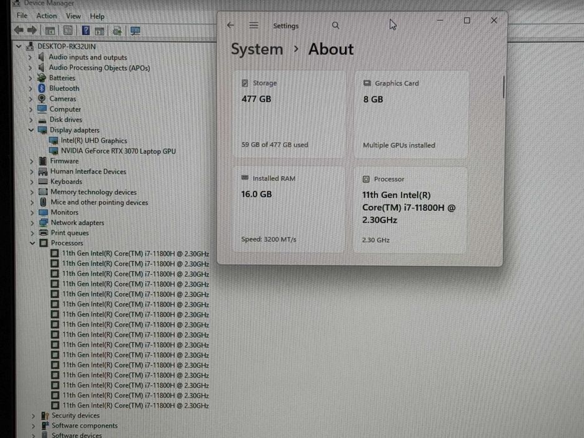Screen dimensions: 584x438
Task: Click the Help question mark toolbar icon
Action: (86, 31)
